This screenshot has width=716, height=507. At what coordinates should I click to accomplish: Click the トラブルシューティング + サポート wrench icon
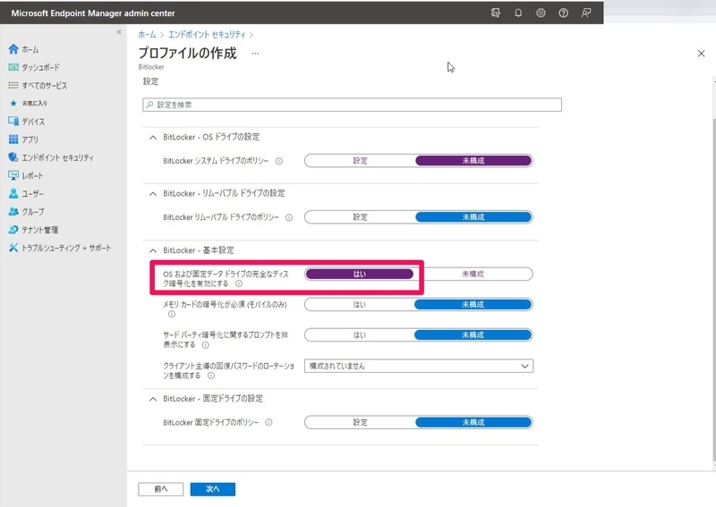[x=13, y=248]
